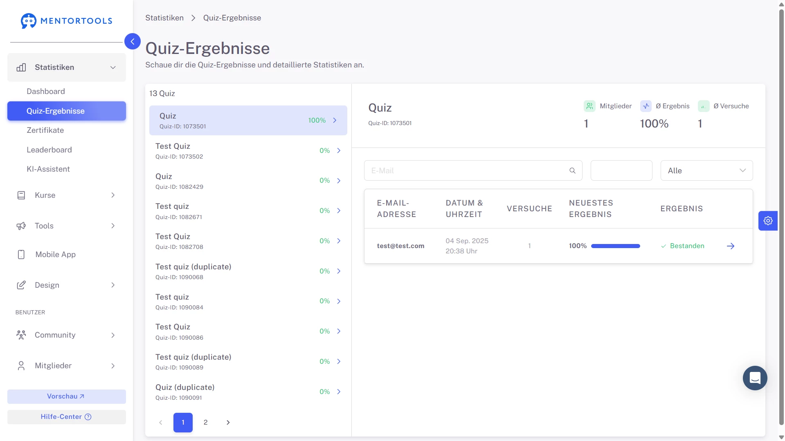Open the chat support widget
785x441 pixels.
tap(755, 378)
